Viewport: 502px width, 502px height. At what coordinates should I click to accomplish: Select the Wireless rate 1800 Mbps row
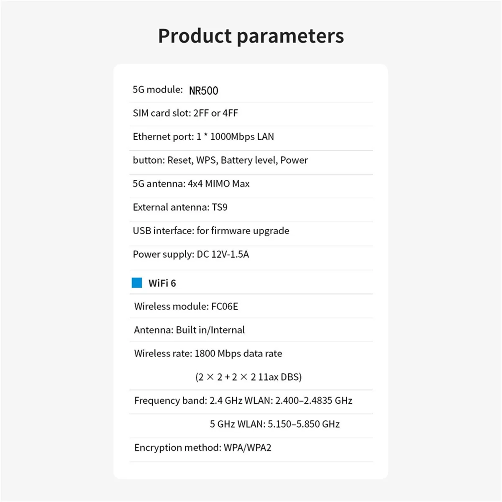pyautogui.click(x=208, y=353)
